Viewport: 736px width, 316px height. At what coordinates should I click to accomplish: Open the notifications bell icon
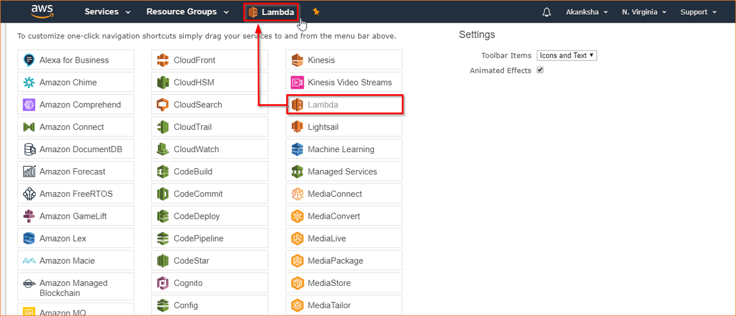pyautogui.click(x=547, y=12)
